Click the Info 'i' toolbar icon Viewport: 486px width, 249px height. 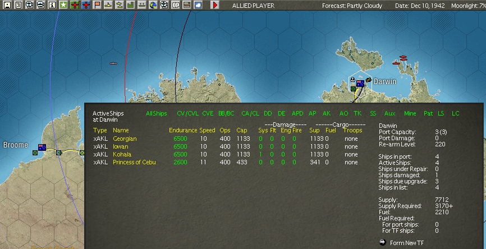point(52,4)
